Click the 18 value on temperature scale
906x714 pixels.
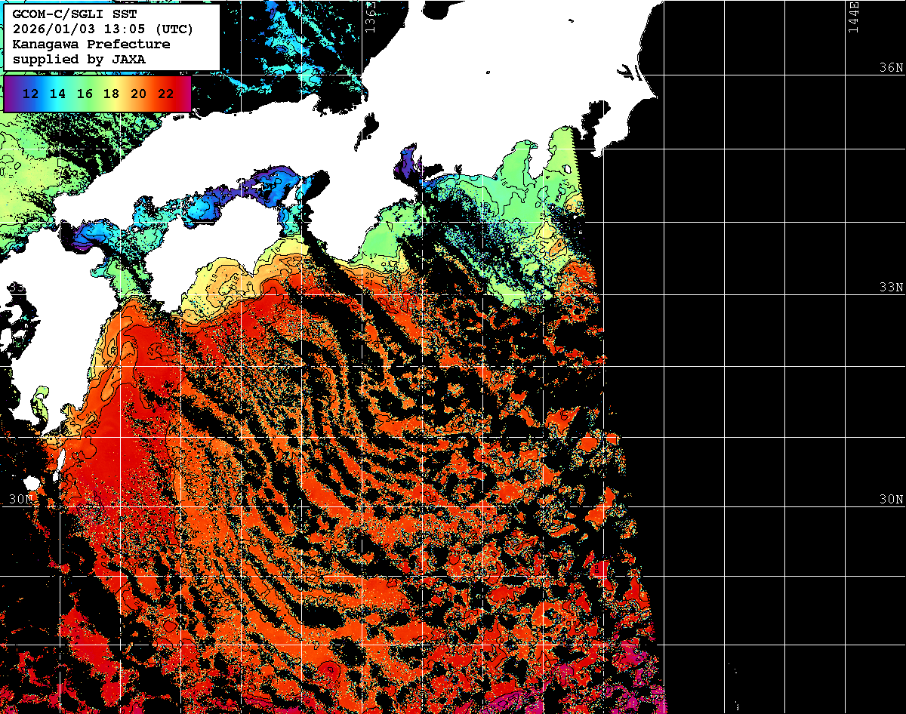coord(112,94)
